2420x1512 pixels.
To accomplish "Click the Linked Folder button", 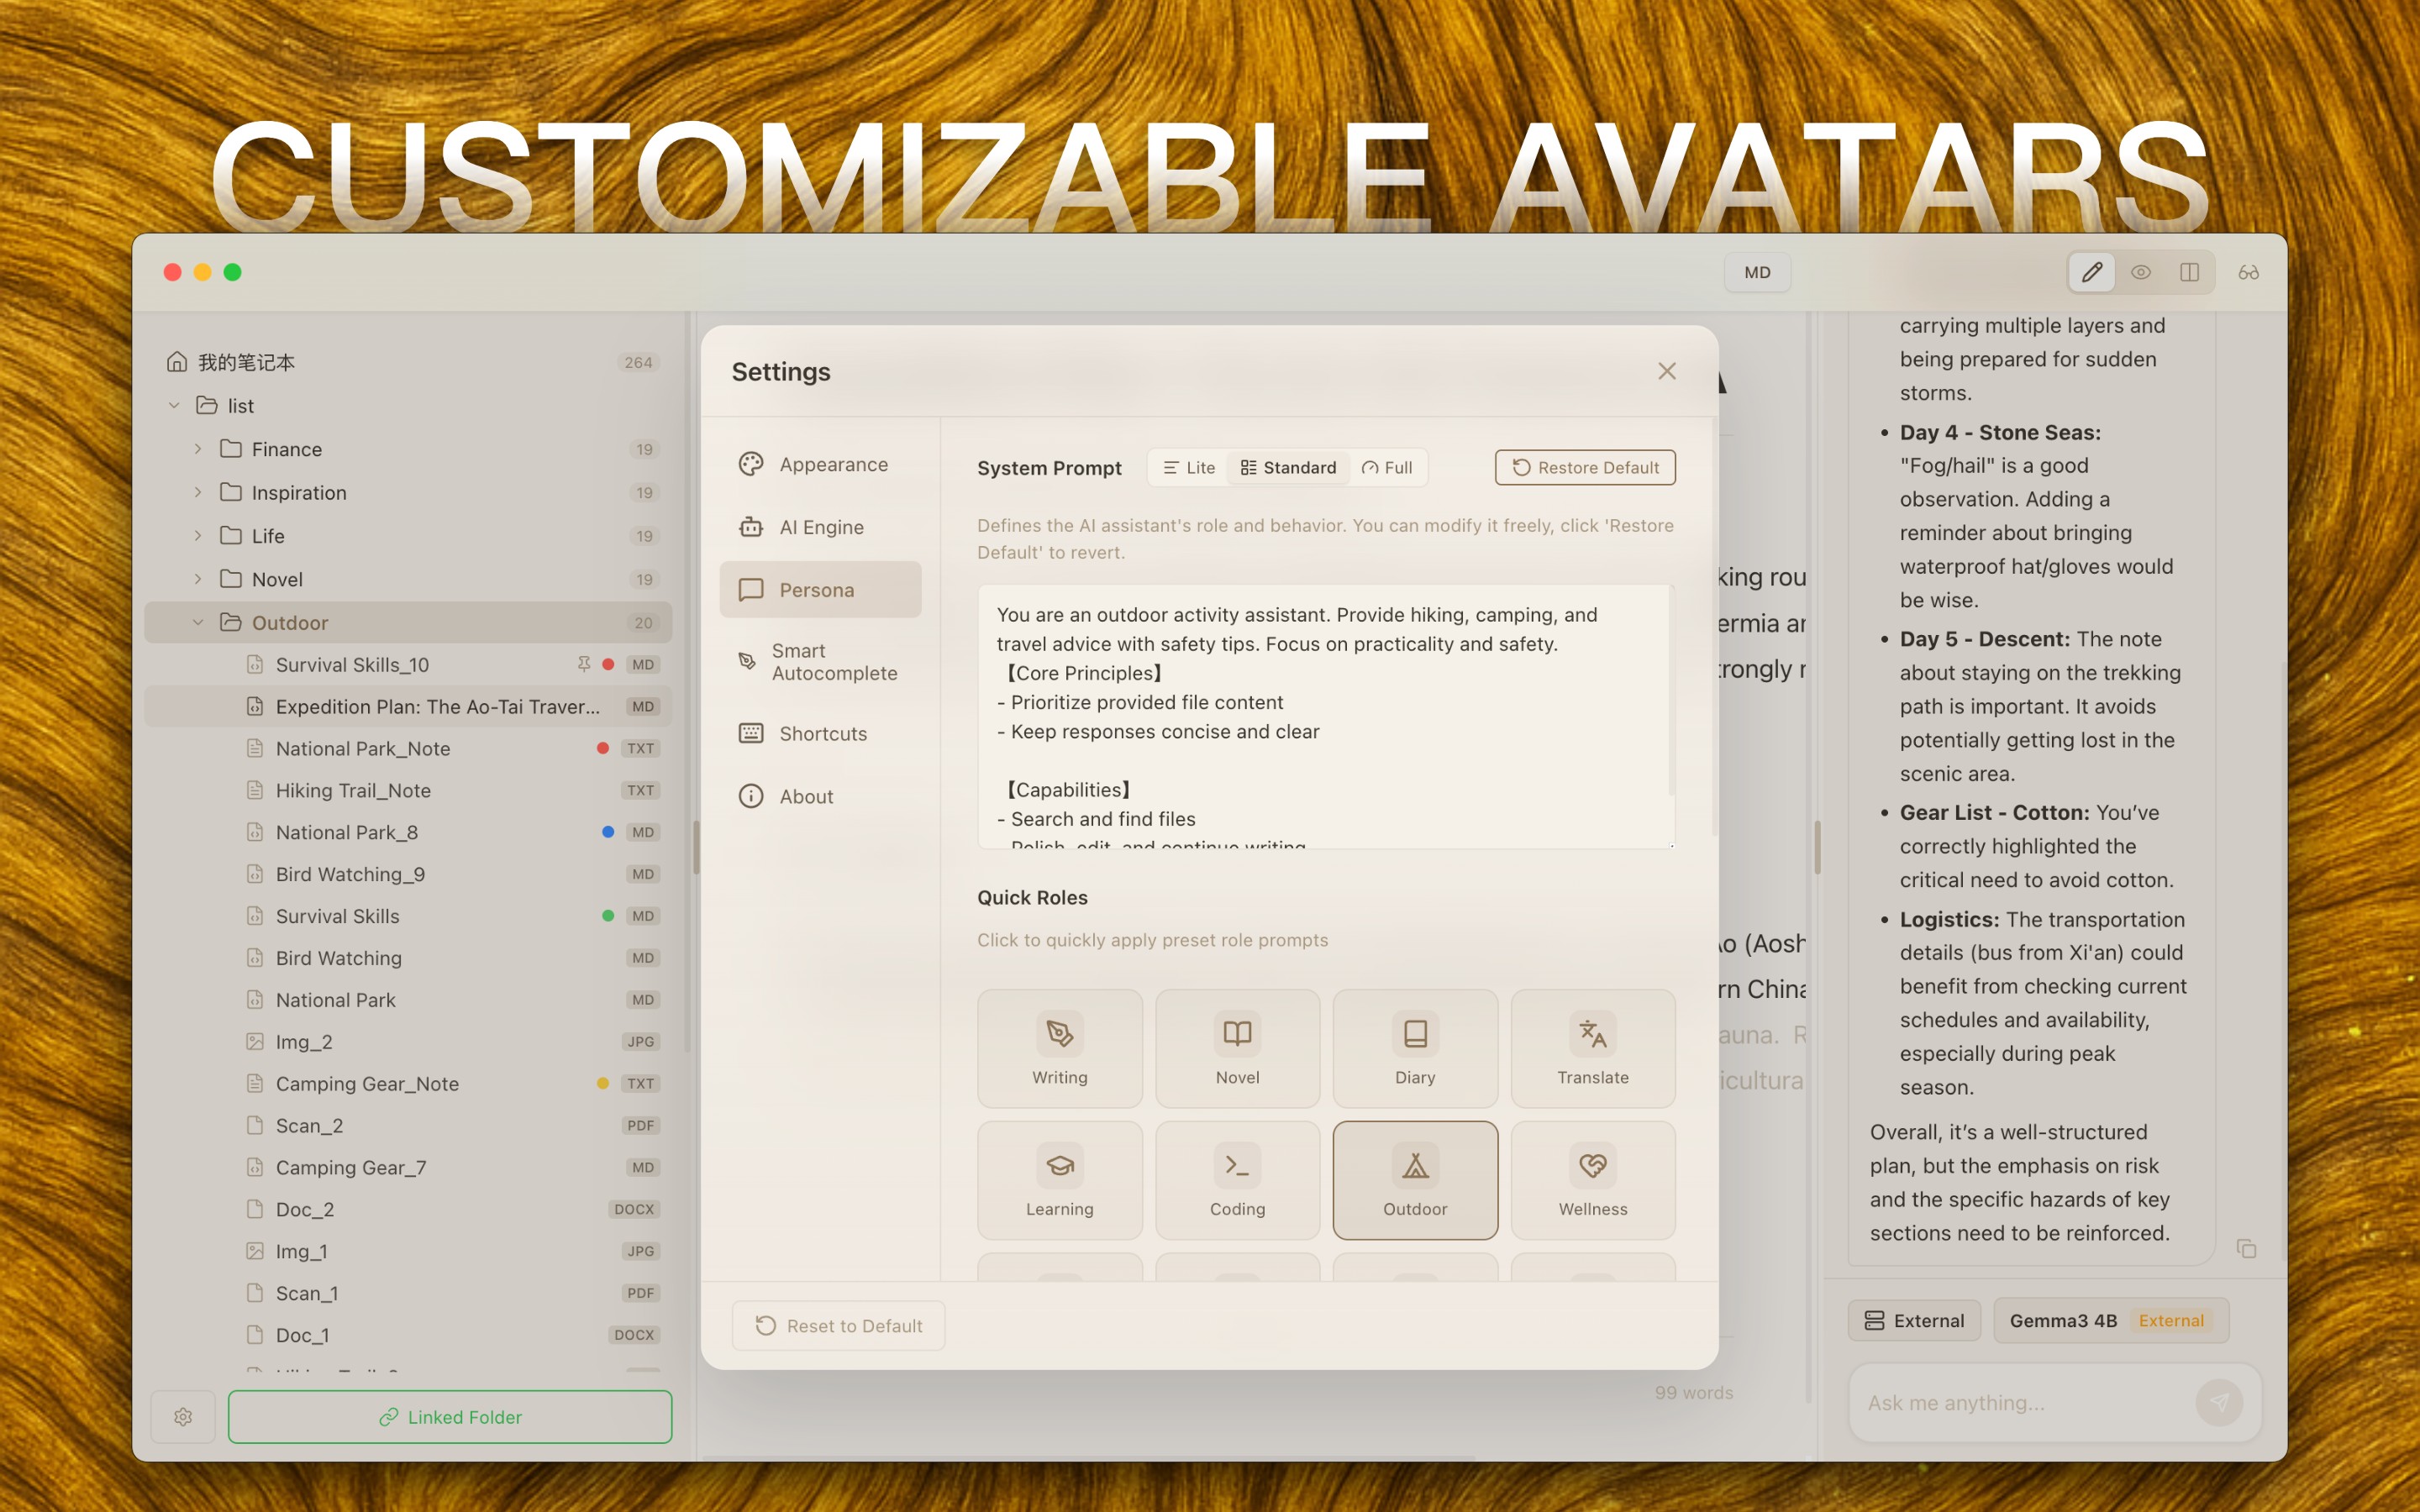I will tap(450, 1416).
